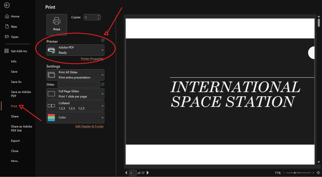322x177 pixels.
Task: Zoom out with the minus icon
Action: pos(284,173)
